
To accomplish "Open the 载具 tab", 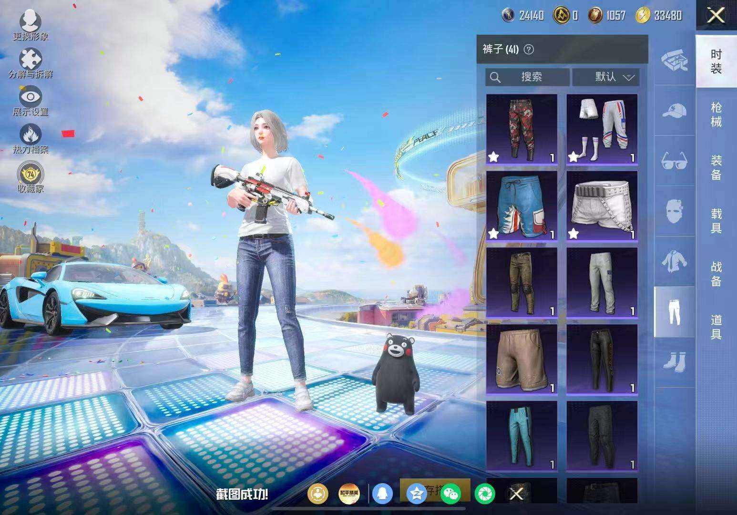I will pos(716,221).
